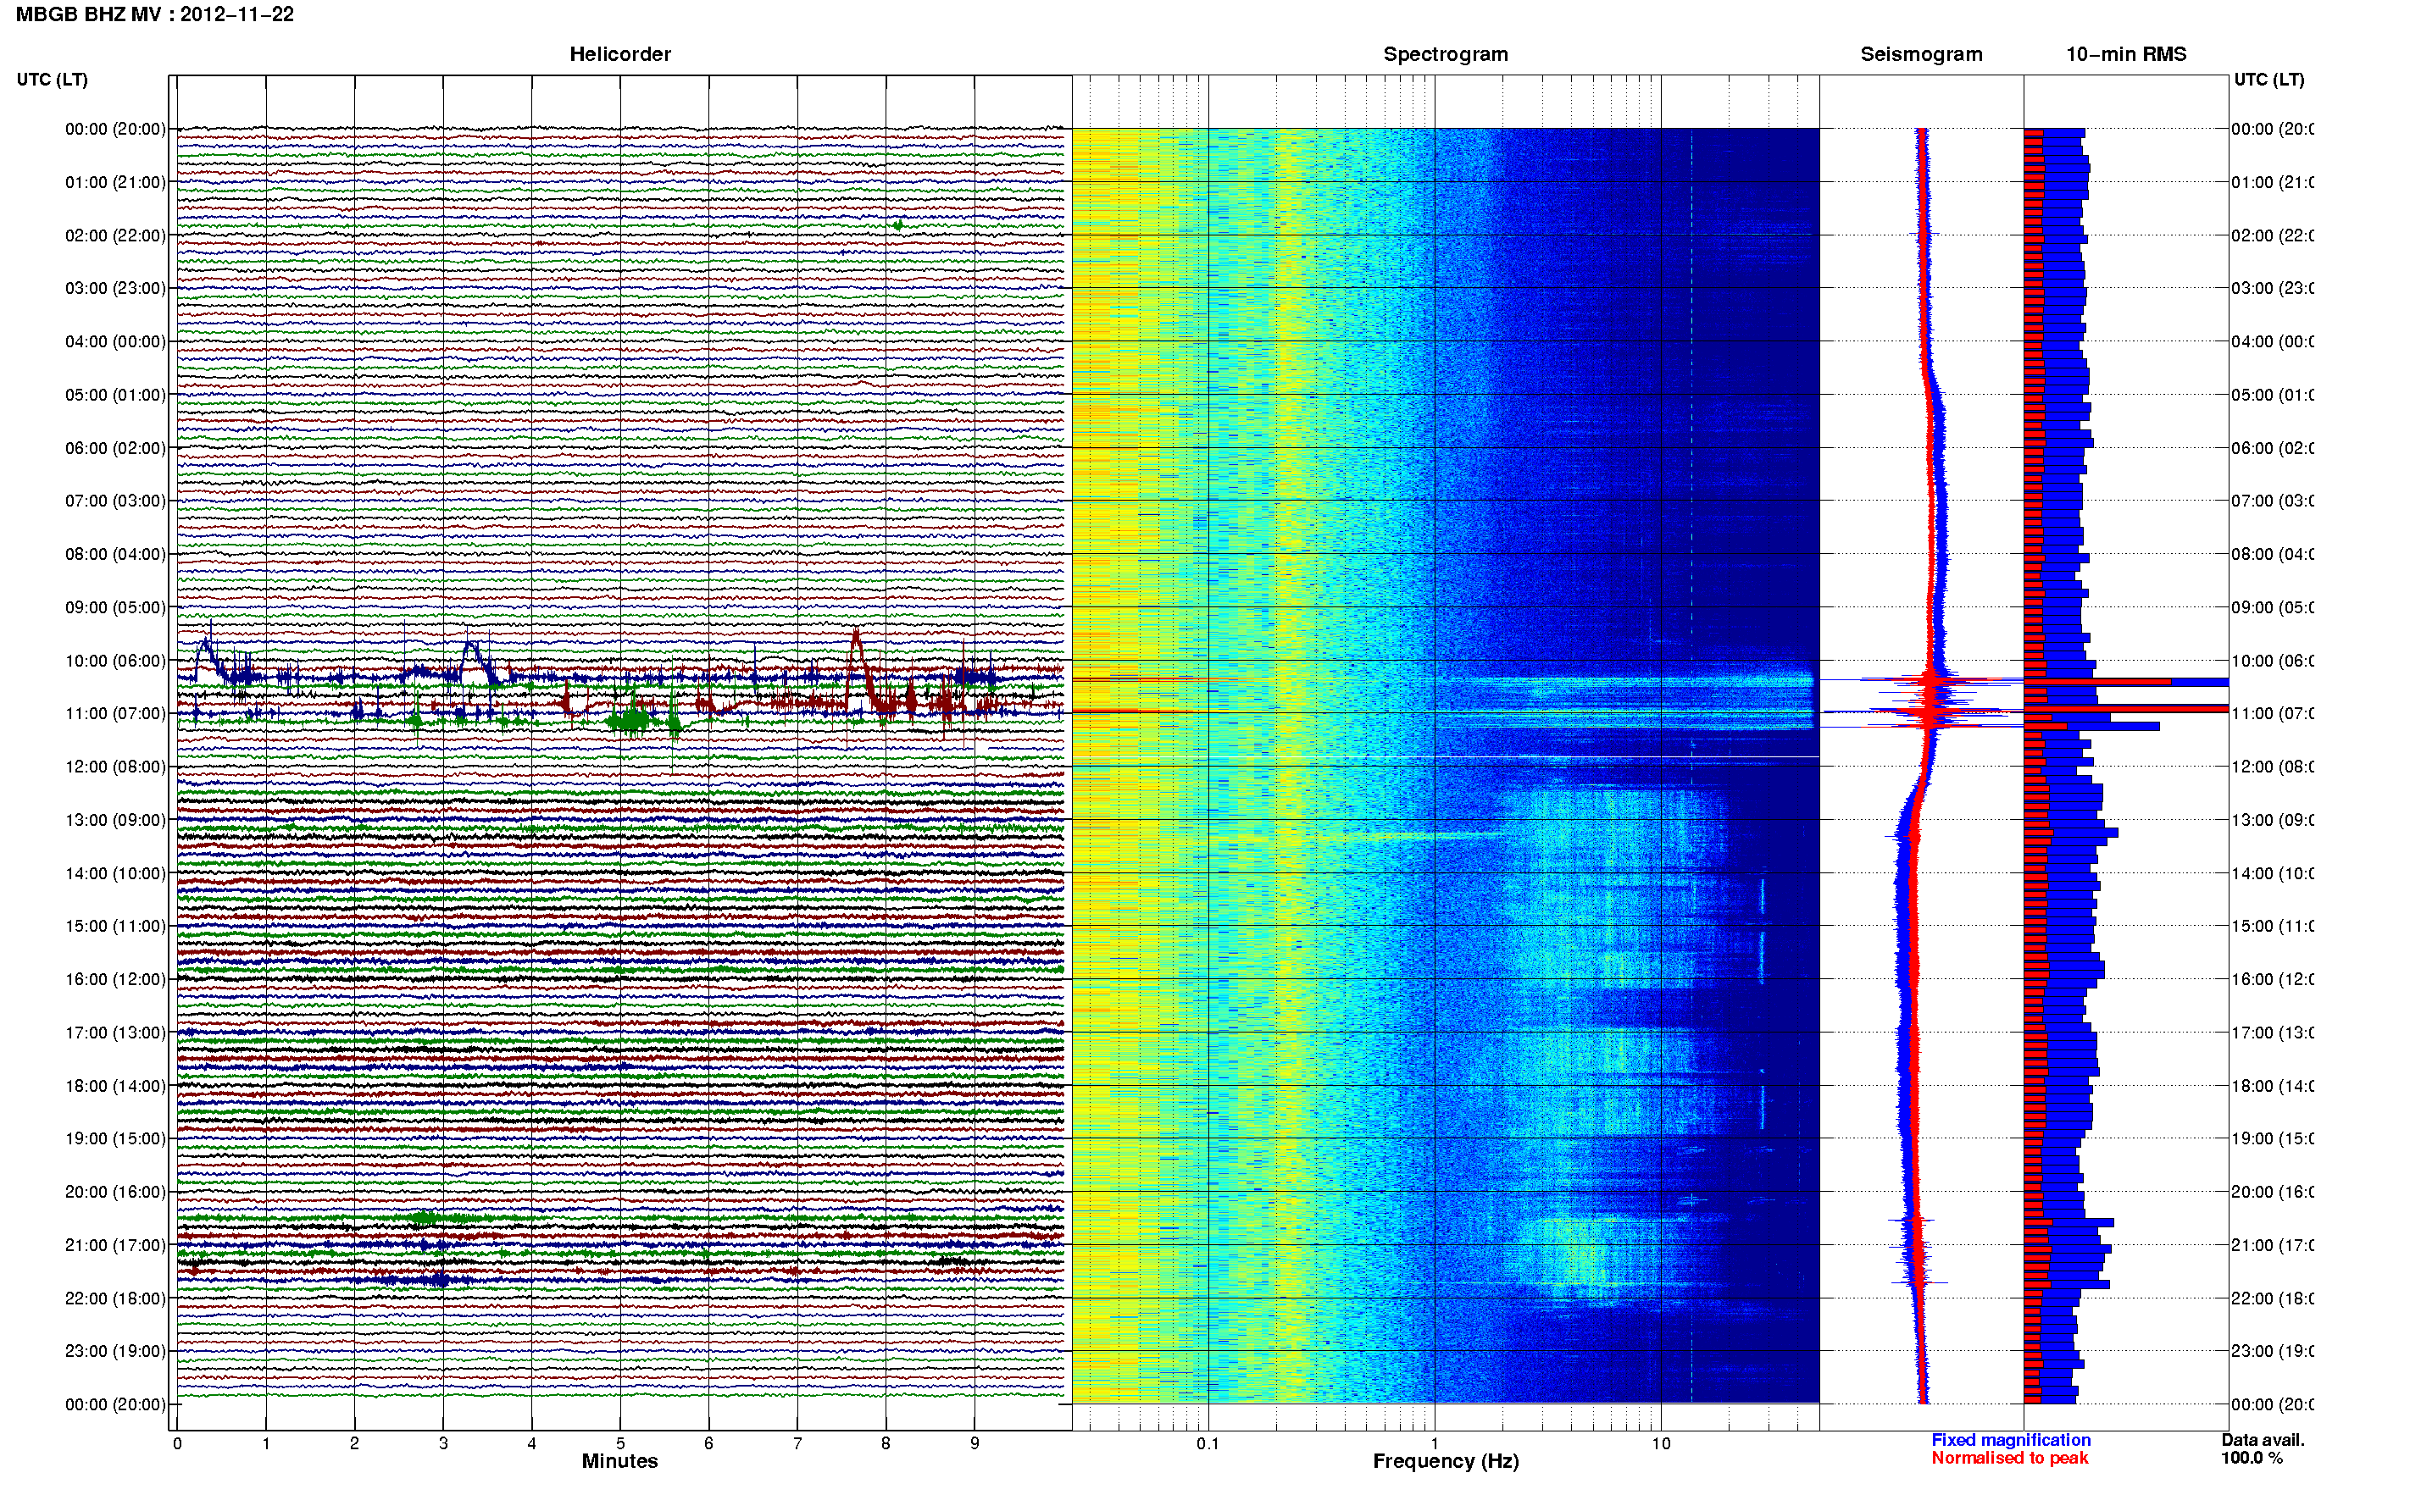The image size is (2410, 1506).
Task: Click the minute 0 tick label
Action: [x=177, y=1443]
